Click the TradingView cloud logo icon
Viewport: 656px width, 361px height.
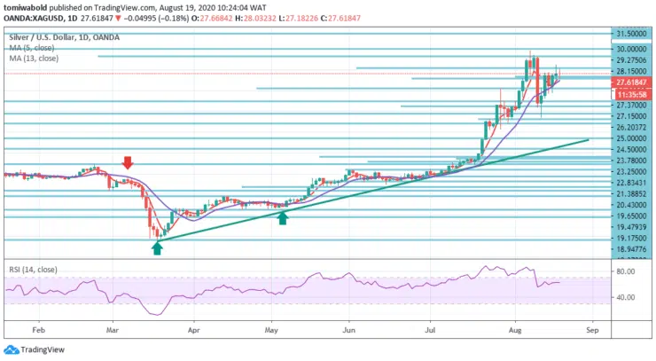click(x=12, y=350)
